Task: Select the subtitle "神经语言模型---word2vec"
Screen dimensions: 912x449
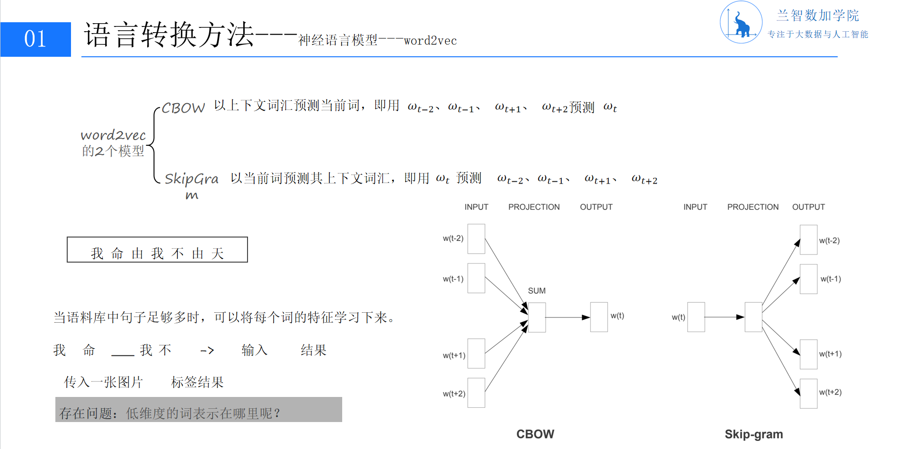Action: [x=378, y=40]
